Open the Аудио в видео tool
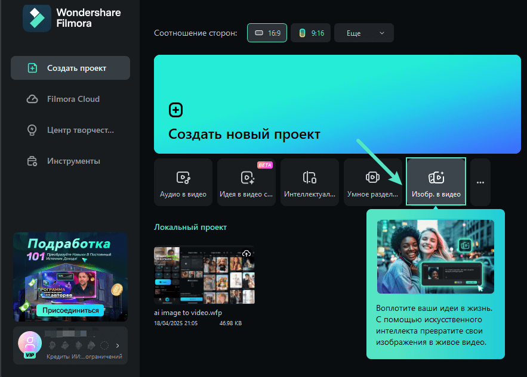Viewport: 527px width, 377px height. [183, 182]
